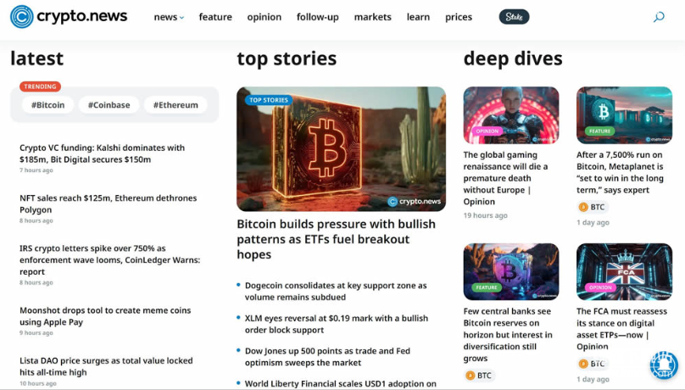Open Dow Jones up 500 points article
685x390 pixels.
[x=327, y=356]
